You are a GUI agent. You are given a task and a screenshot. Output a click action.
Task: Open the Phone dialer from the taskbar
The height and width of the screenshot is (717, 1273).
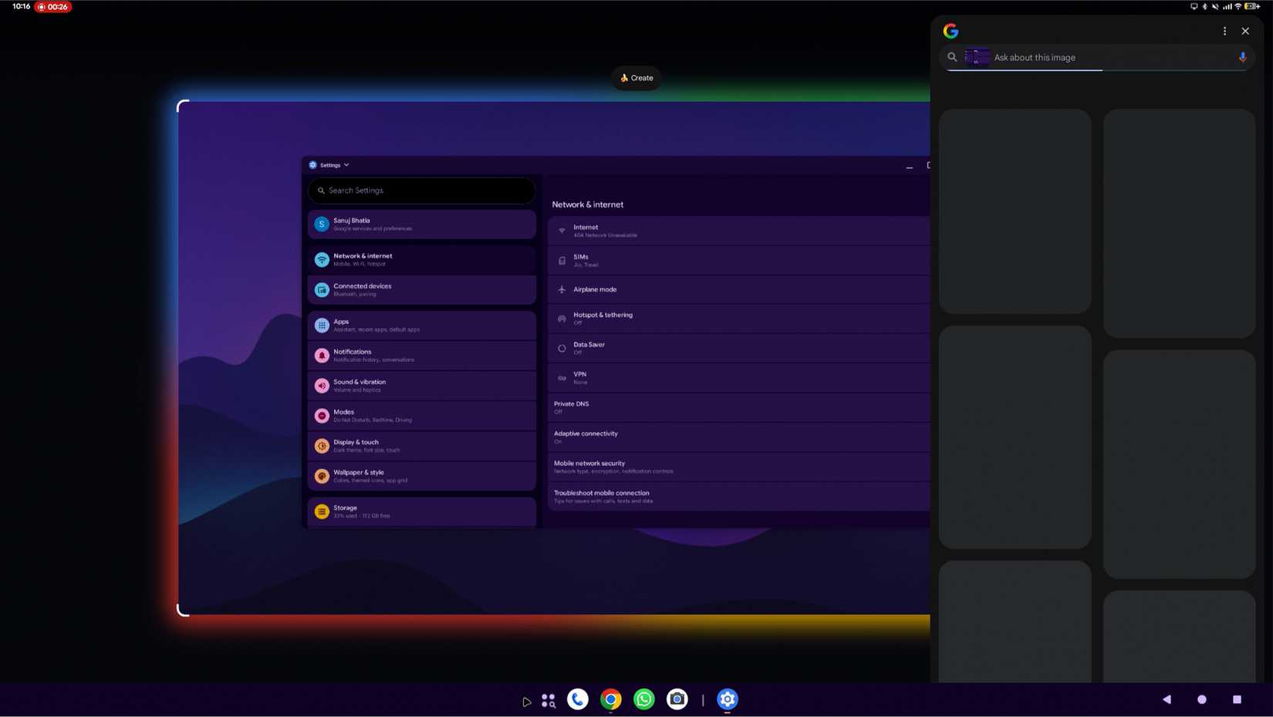pos(577,699)
